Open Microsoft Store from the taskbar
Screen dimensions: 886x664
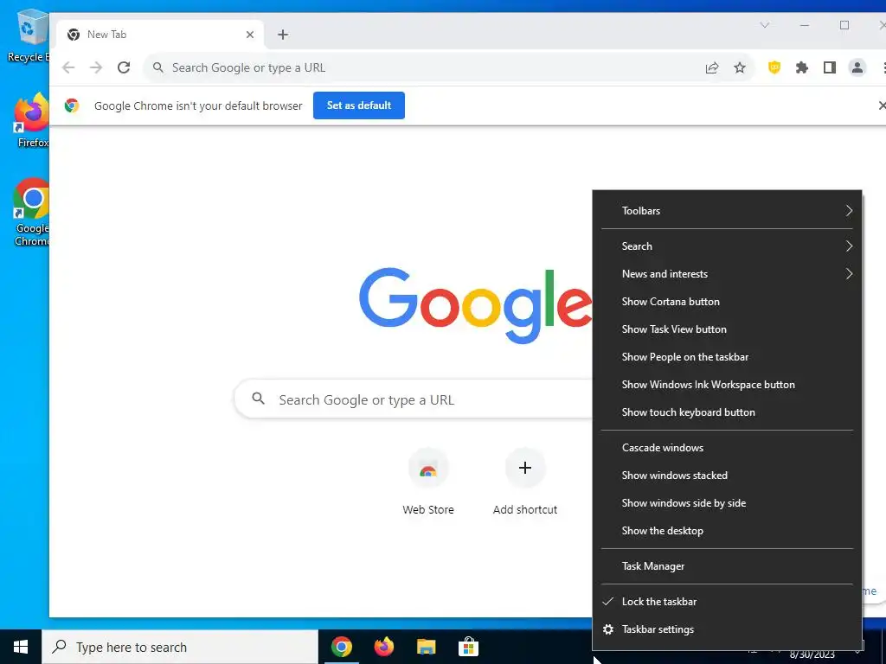[468, 647]
